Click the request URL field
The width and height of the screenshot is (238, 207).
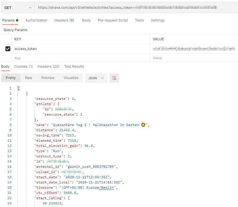tap(136, 8)
